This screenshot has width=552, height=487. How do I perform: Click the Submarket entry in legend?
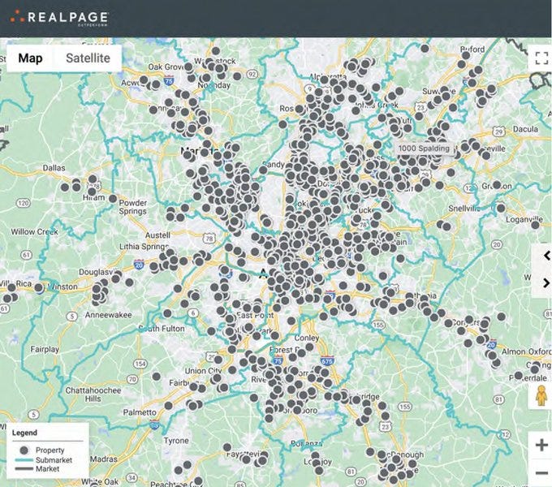pos(44,460)
